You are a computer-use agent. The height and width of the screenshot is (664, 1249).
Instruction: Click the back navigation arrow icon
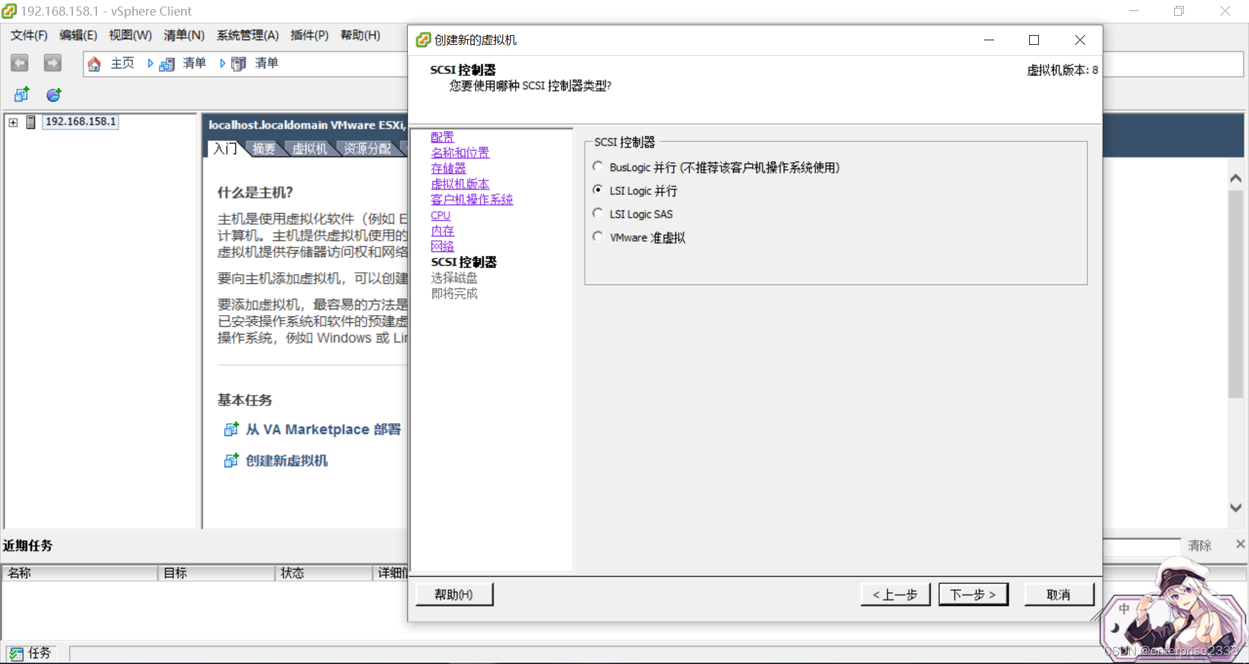(20, 63)
